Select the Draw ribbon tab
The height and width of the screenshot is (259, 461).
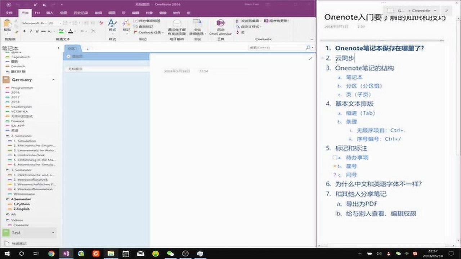coord(63,13)
